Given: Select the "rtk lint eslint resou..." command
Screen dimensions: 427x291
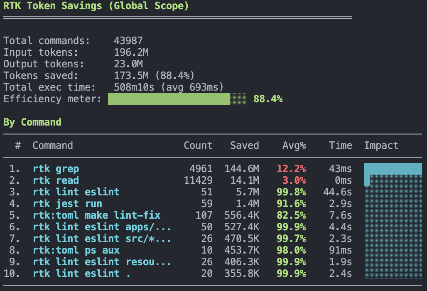Looking at the screenshot, I should (x=102, y=262).
